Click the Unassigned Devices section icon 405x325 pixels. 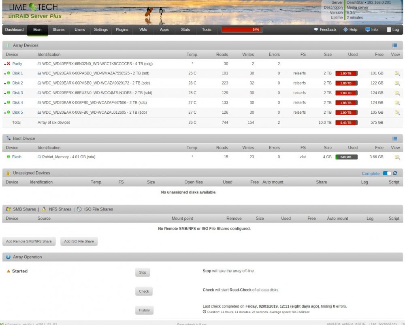pyautogui.click(x=8, y=173)
